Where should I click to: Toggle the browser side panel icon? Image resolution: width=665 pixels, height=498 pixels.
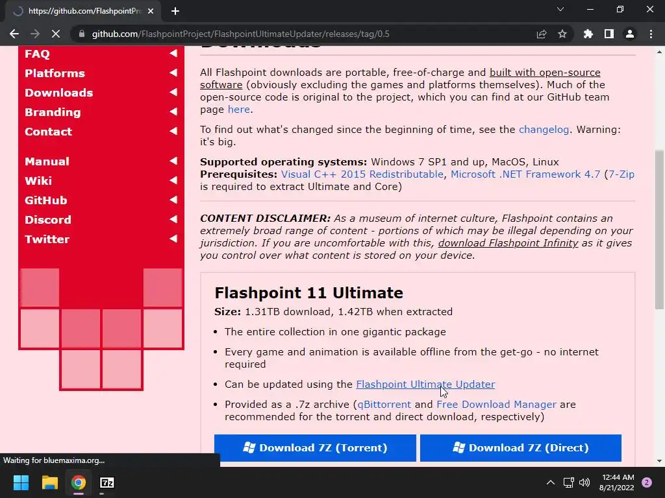tap(609, 34)
